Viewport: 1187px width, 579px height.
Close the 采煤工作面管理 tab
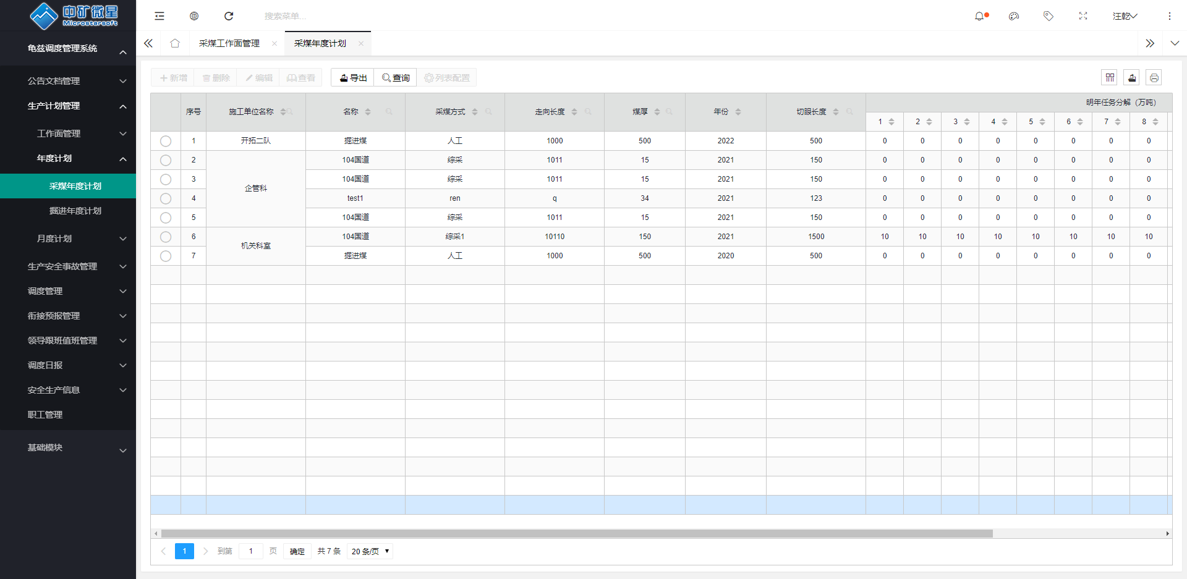[x=274, y=43]
